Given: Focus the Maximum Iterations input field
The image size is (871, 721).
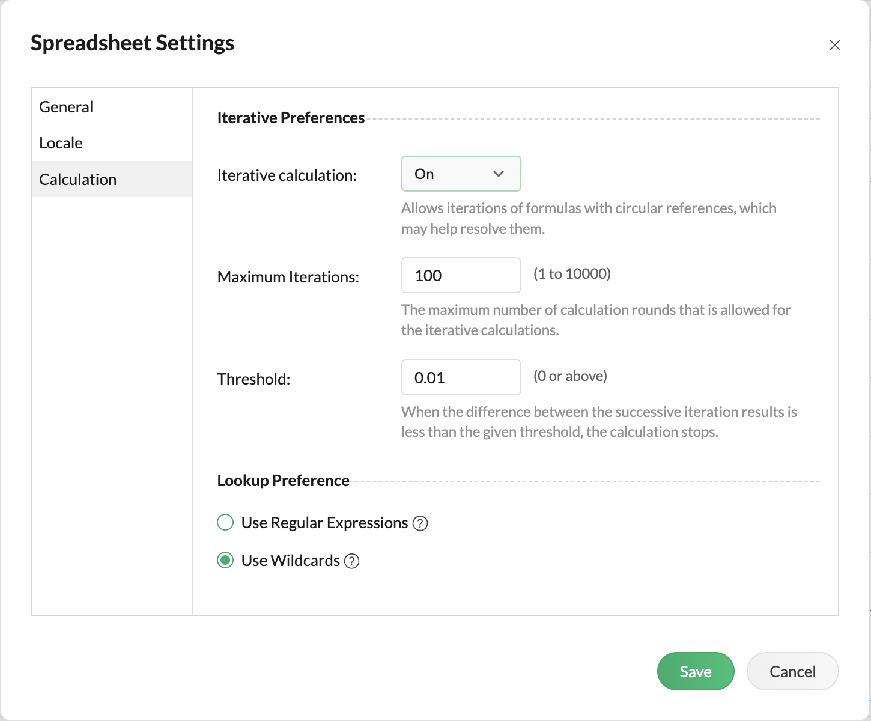Looking at the screenshot, I should (461, 276).
